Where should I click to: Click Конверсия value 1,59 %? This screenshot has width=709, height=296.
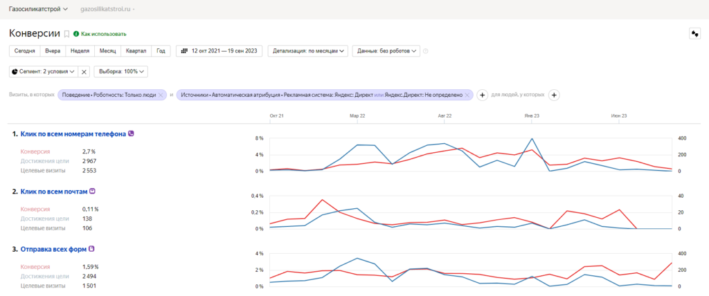pyautogui.click(x=91, y=267)
